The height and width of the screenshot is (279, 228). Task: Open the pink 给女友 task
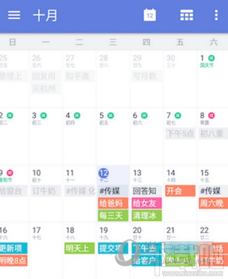146,203
